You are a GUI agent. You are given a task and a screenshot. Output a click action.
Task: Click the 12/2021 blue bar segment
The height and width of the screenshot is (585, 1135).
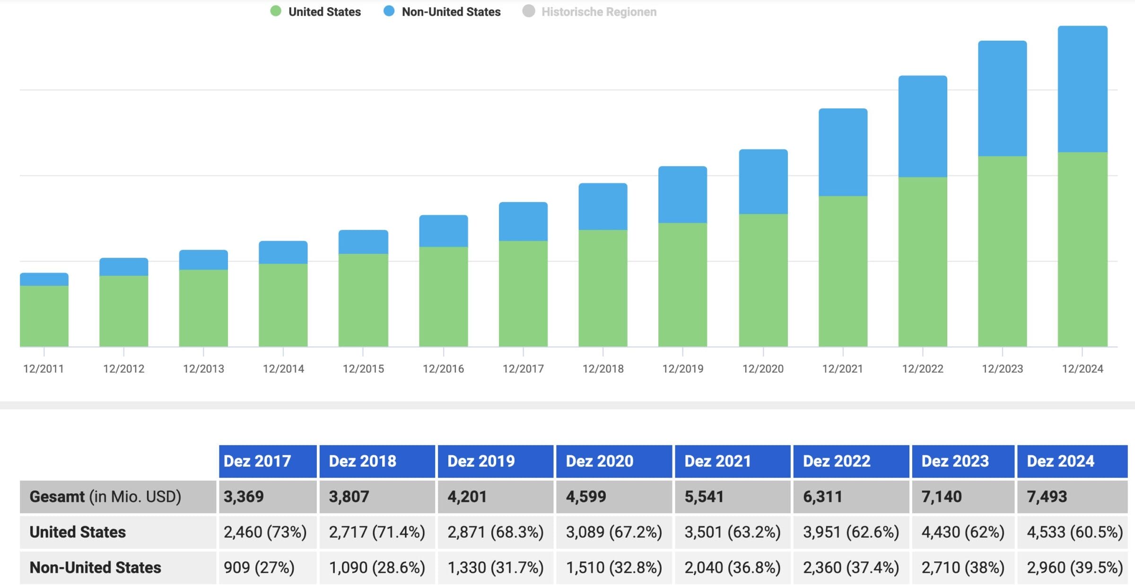843,152
